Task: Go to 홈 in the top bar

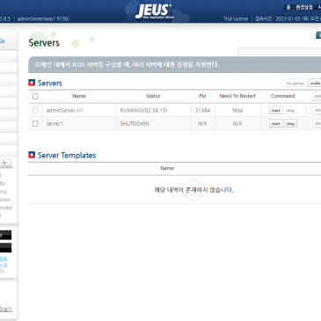Action: pos(288,7)
